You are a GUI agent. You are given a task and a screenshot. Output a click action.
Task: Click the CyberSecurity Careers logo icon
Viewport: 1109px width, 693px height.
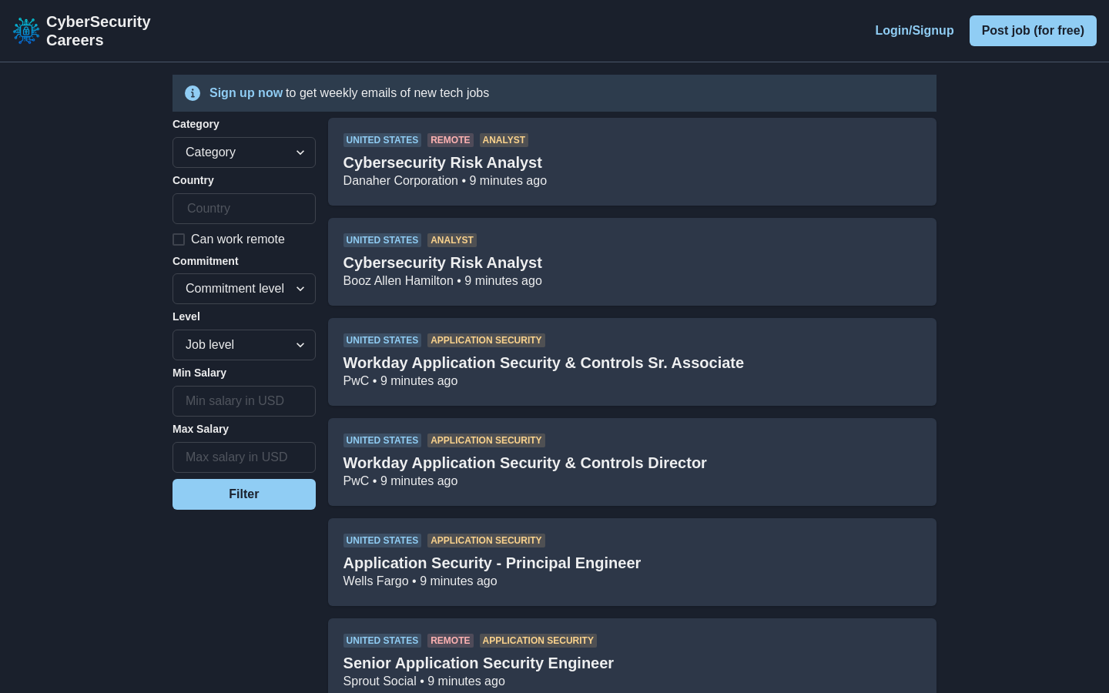pos(26,31)
